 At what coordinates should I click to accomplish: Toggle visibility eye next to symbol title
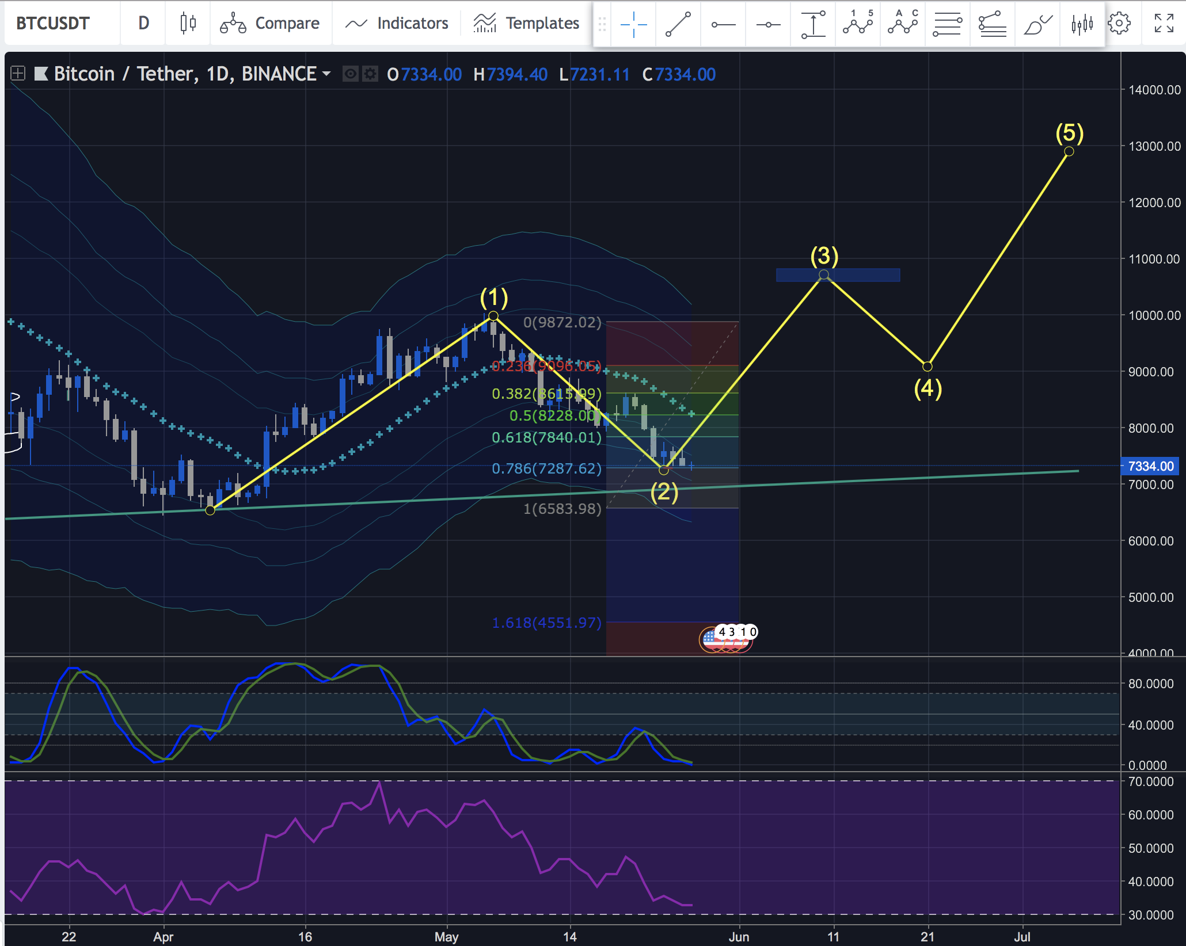pos(350,74)
